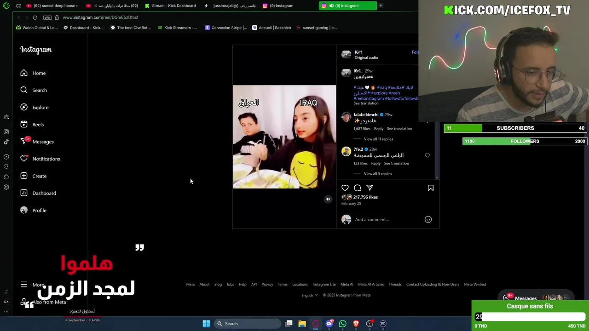This screenshot has height=331, width=589.
Task: Click the Instagram logo wordmark
Action: coord(36,50)
